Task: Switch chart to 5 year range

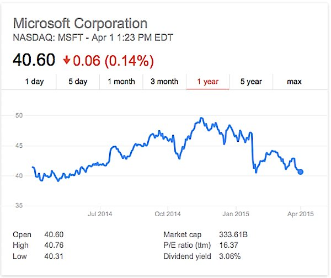Action: click(251, 82)
